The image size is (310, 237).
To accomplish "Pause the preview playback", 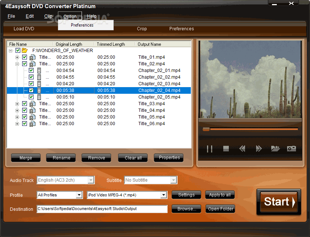I will (209, 149).
